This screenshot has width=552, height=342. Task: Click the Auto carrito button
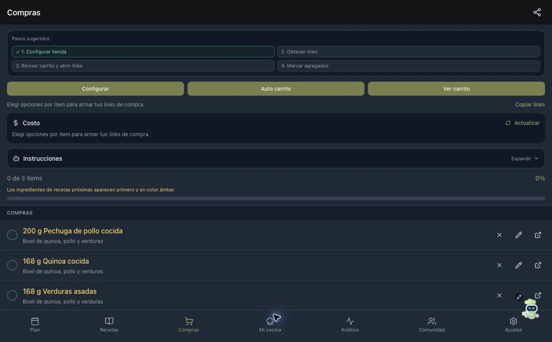(x=276, y=88)
